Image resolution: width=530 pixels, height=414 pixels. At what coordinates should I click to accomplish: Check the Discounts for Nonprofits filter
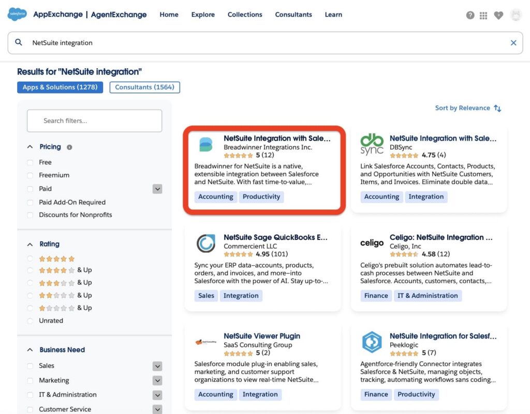point(31,214)
